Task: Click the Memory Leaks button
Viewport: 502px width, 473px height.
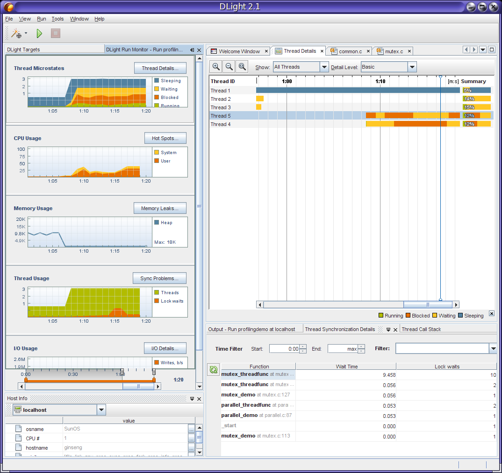Action: (159, 208)
